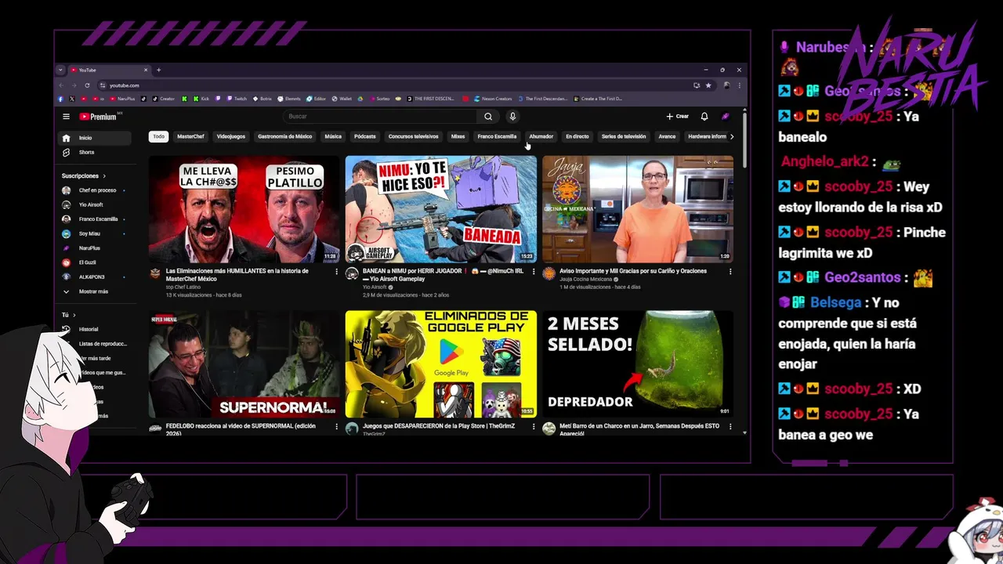Select the Música filter chip

pos(333,136)
